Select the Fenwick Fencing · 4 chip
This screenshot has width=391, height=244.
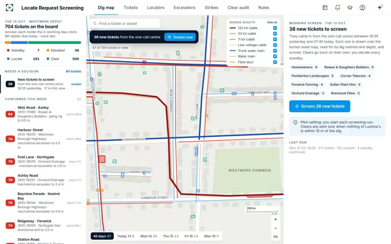tap(307, 85)
